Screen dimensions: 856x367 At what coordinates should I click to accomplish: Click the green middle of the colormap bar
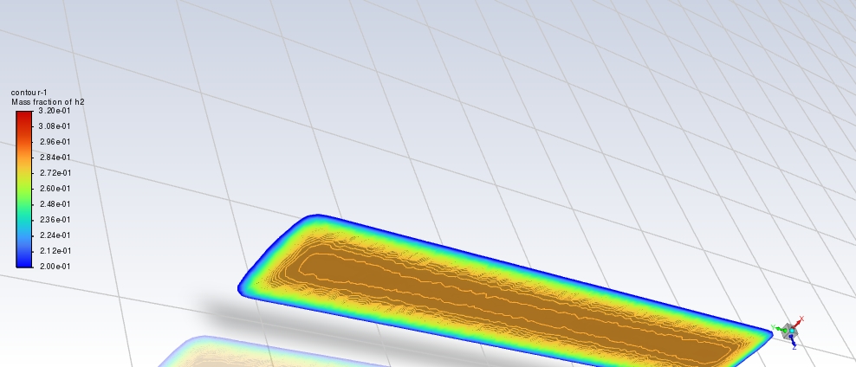pos(23,195)
